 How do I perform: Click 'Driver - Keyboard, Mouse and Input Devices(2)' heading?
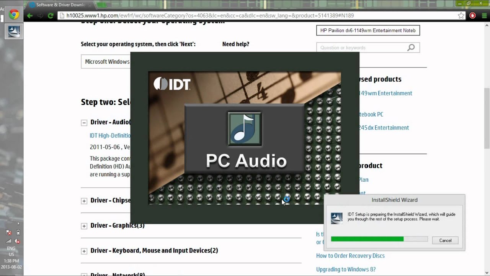(x=154, y=250)
